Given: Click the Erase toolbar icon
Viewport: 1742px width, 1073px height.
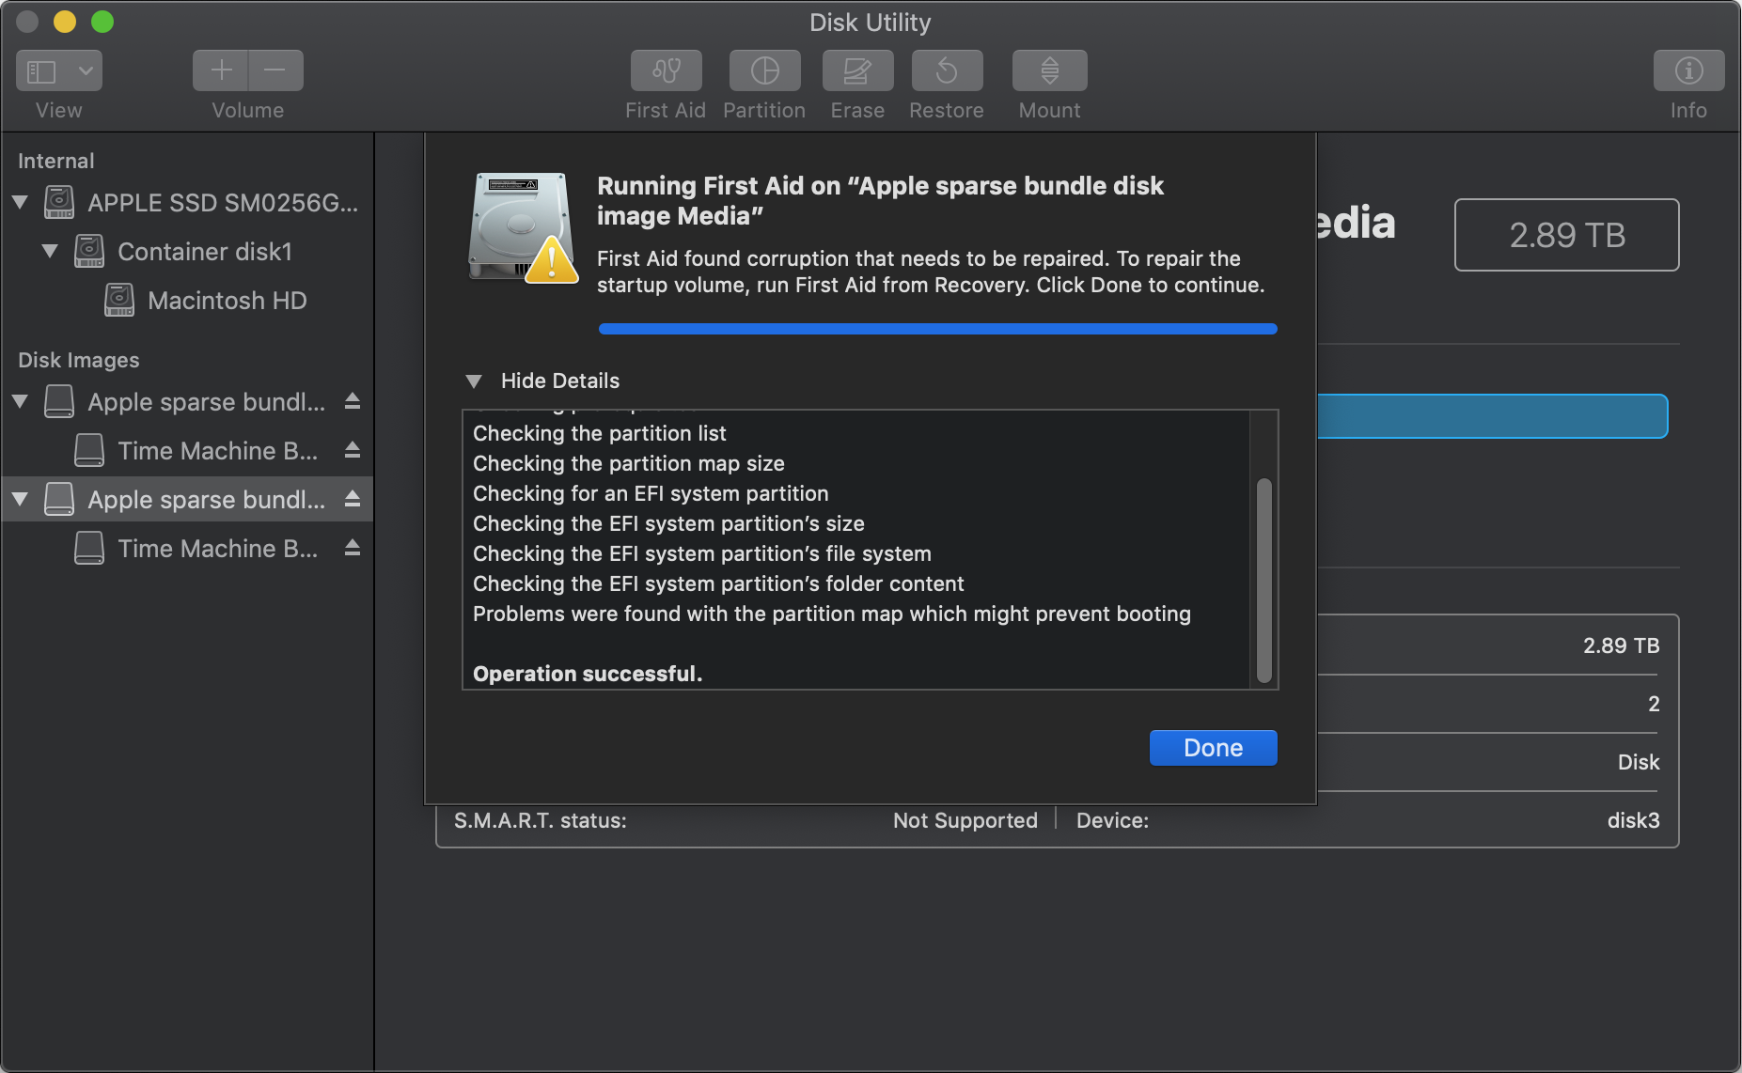Looking at the screenshot, I should [x=856, y=70].
